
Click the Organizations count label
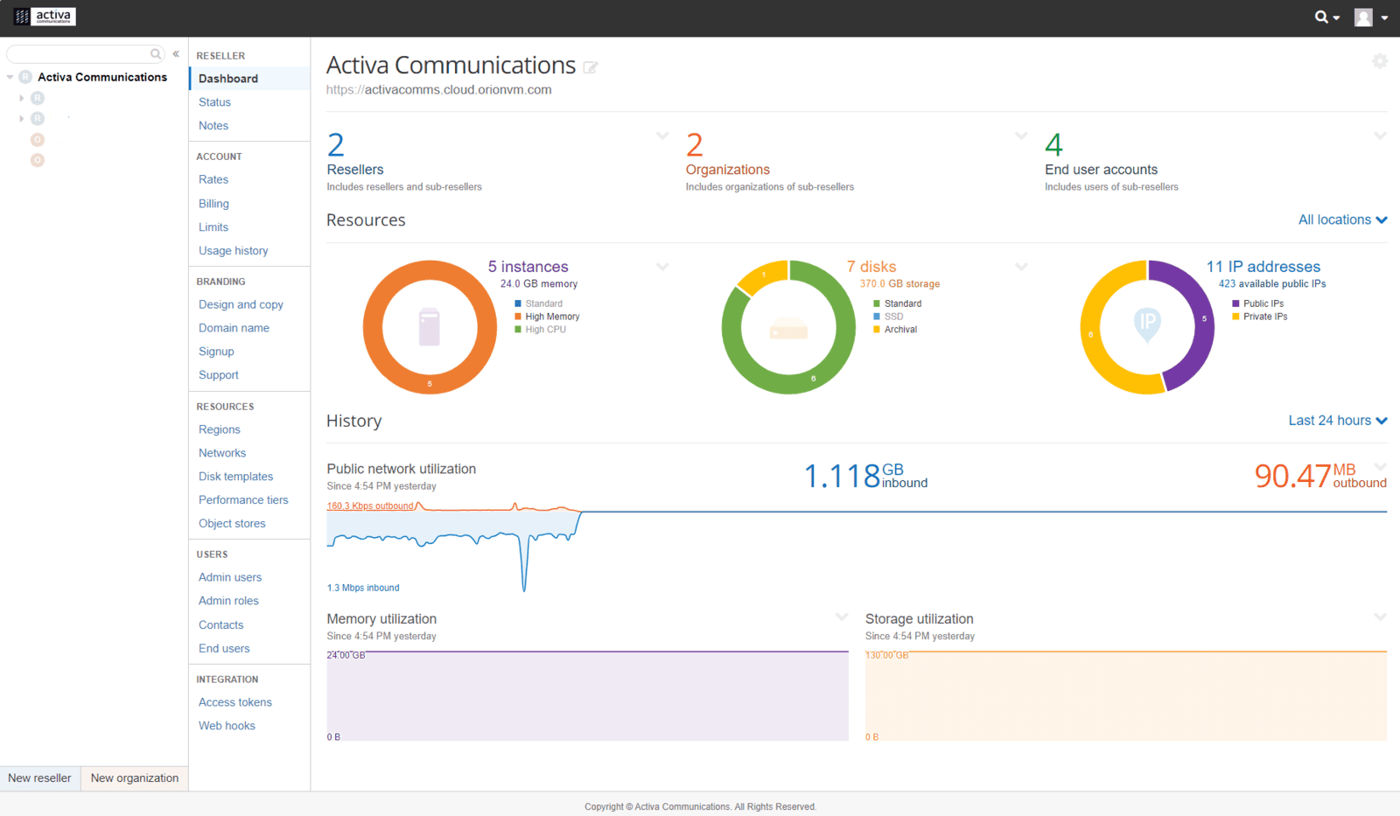click(728, 170)
